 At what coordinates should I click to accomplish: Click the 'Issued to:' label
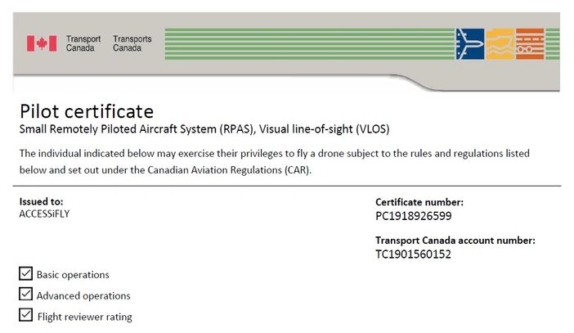click(41, 201)
